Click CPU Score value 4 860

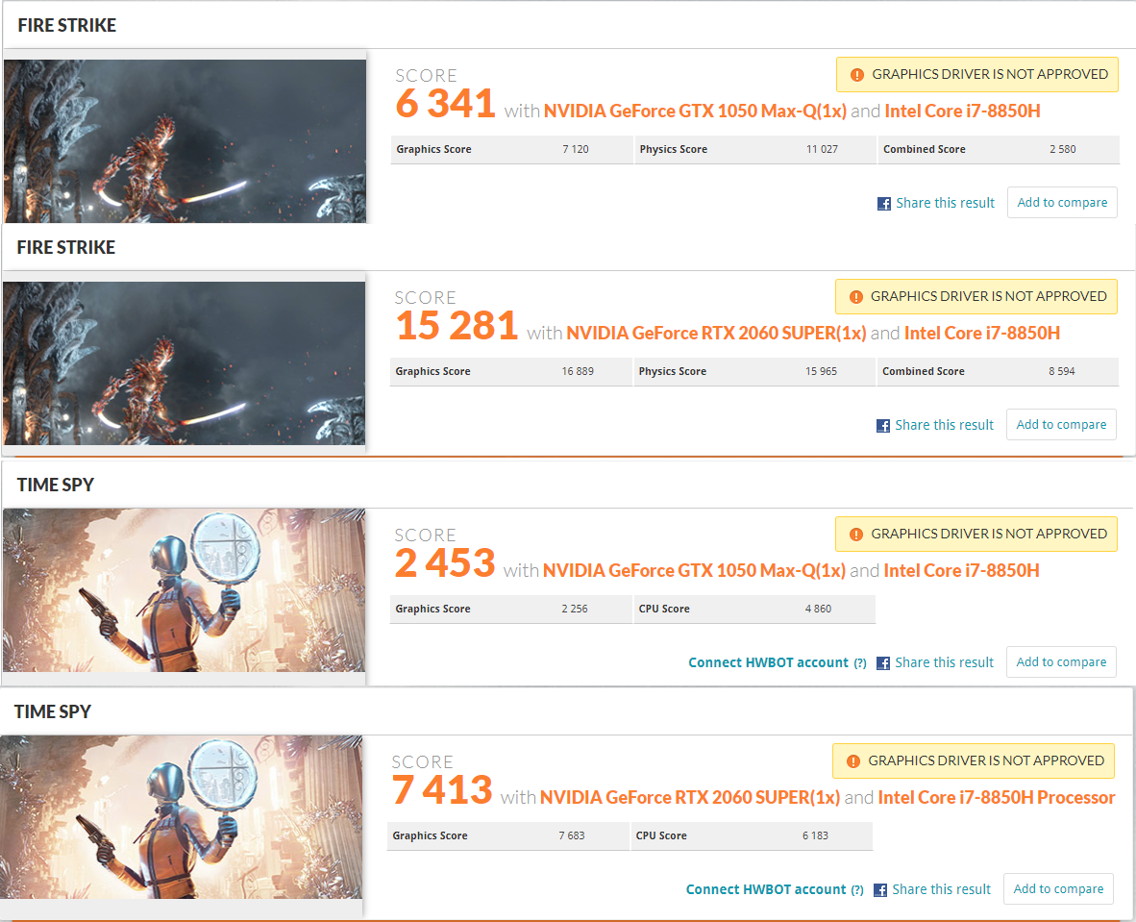tap(818, 609)
